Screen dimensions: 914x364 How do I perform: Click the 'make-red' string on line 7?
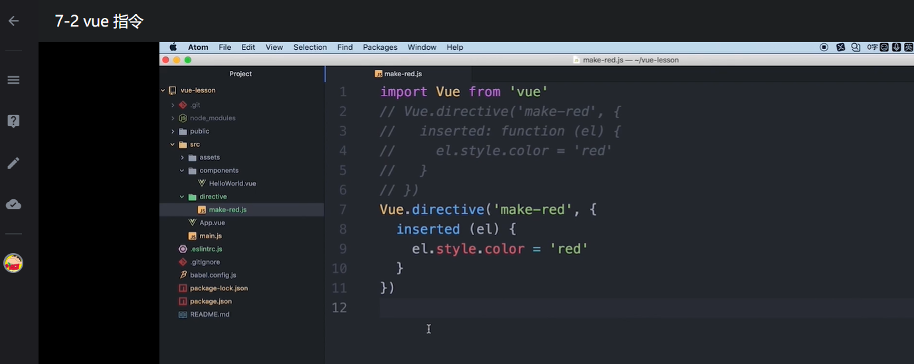click(x=533, y=209)
